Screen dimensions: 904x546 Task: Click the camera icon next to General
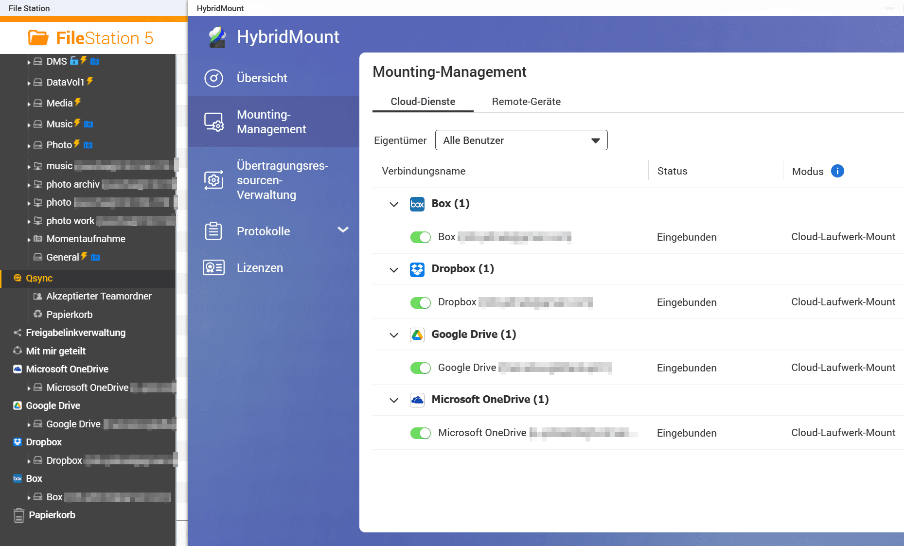pyautogui.click(x=95, y=257)
